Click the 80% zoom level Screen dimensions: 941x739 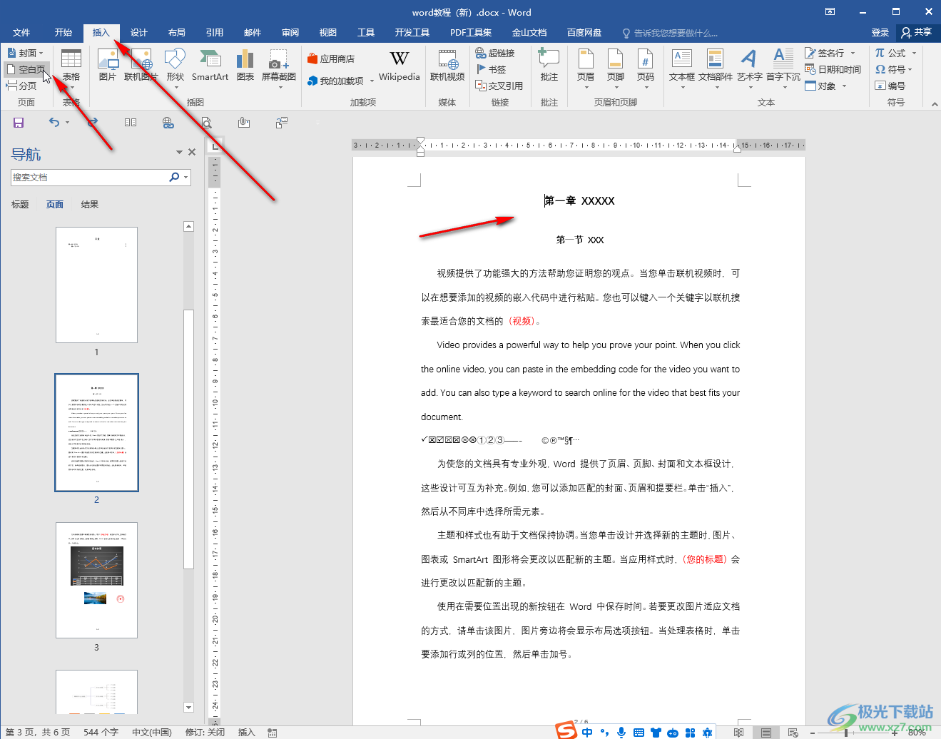coord(917,733)
